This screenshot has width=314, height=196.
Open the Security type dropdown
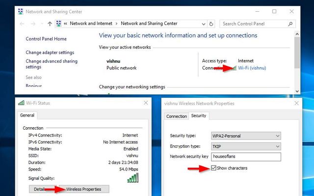tap(246, 136)
